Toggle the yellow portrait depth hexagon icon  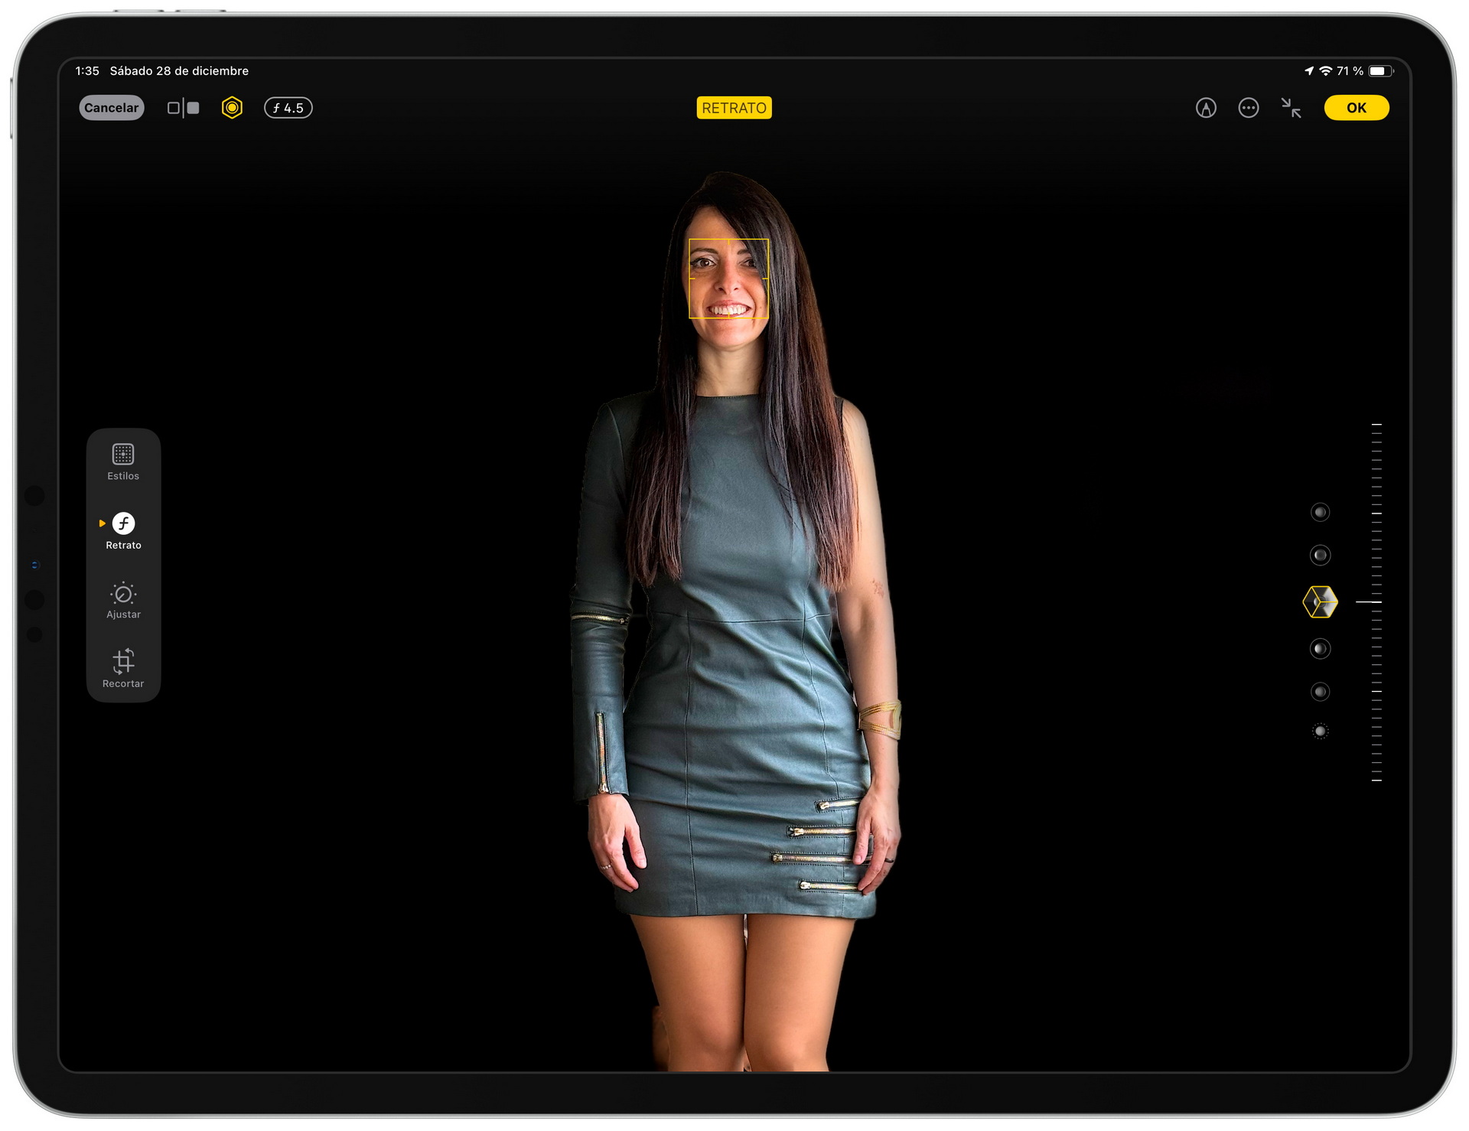232,108
